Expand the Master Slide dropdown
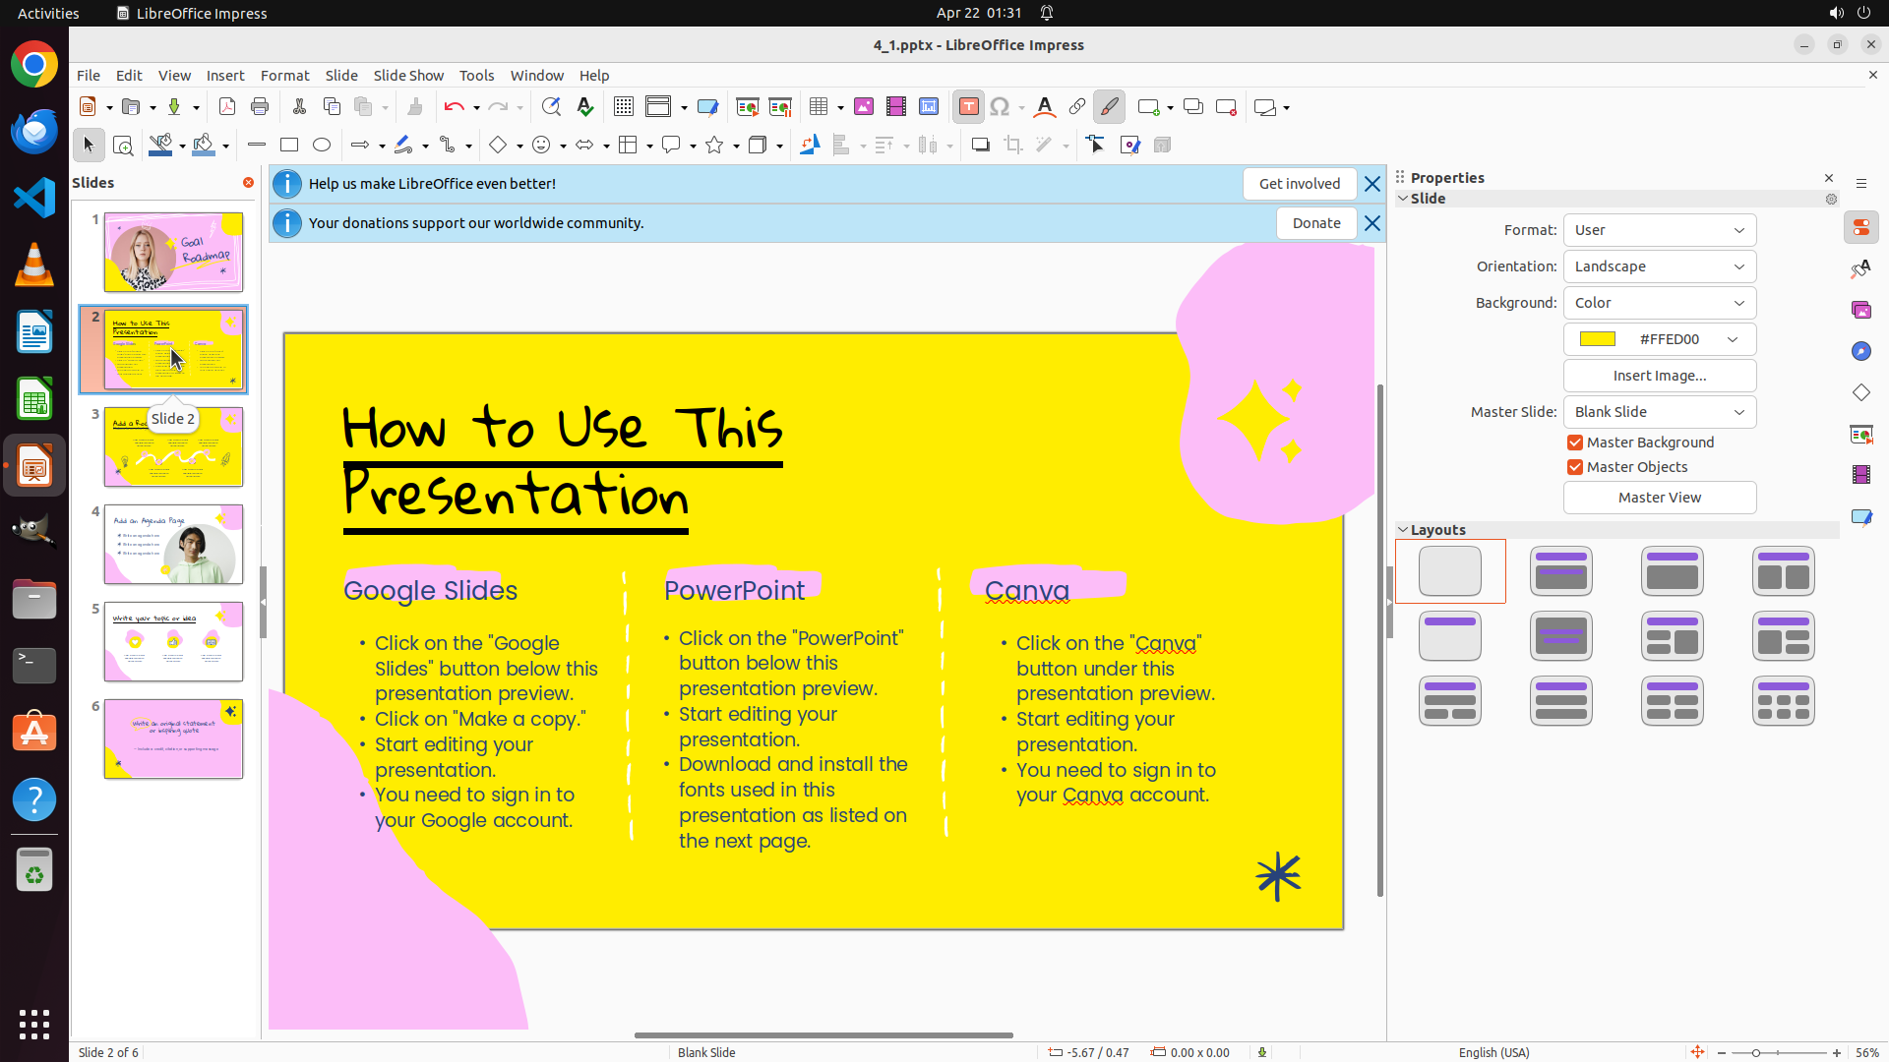 pos(1659,412)
